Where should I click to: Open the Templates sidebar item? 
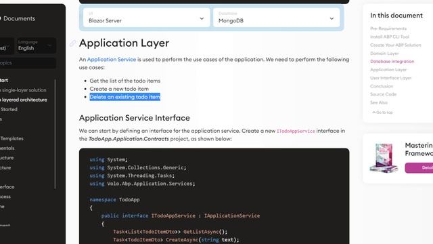[12, 138]
